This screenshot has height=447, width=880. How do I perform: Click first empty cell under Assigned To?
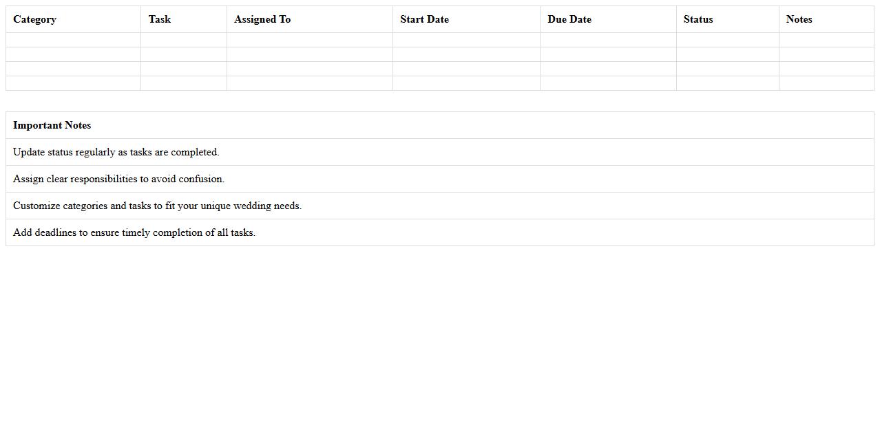pyautogui.click(x=310, y=40)
